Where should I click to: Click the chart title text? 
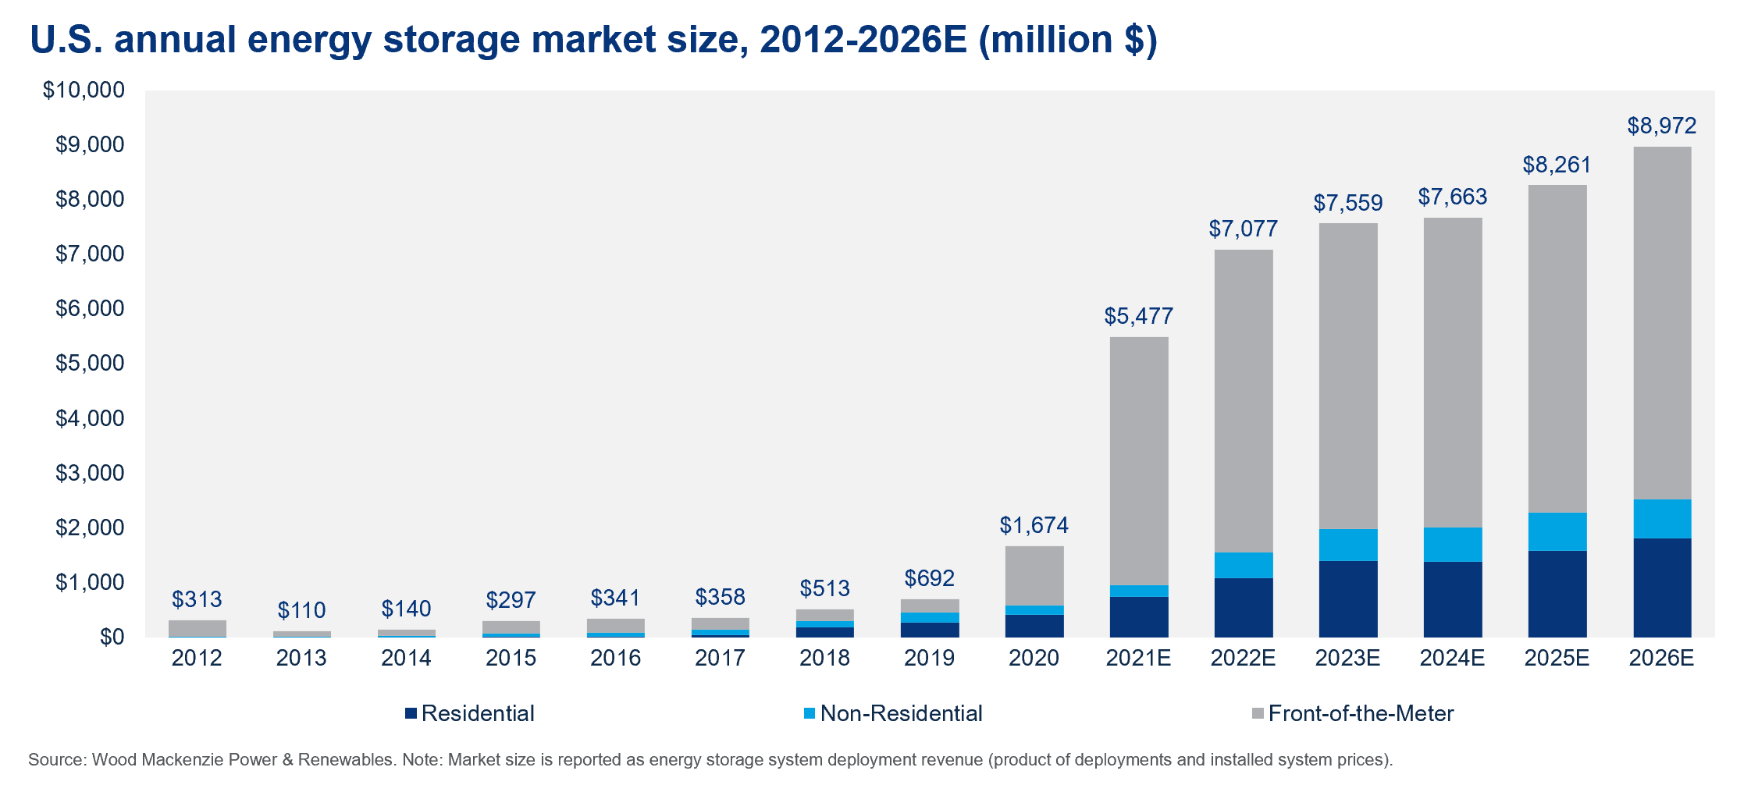click(593, 39)
